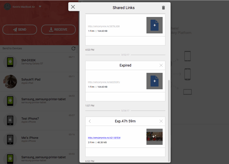Click the 'Test iPhone7' device name
Viewport: 229px width, 164px height.
pyautogui.click(x=30, y=119)
